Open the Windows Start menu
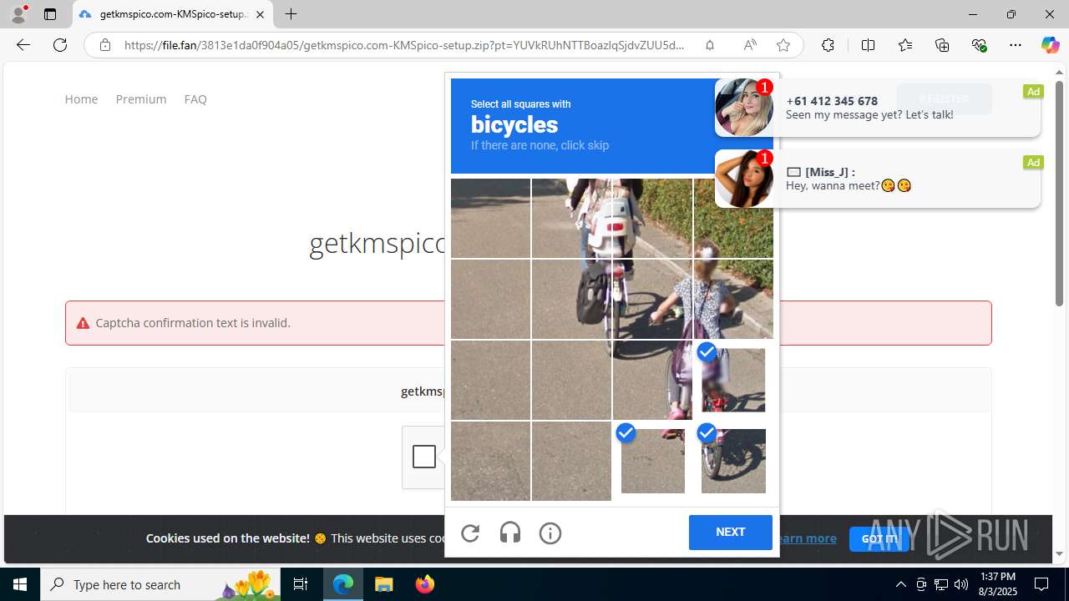Viewport: 1069px width, 601px height. [20, 584]
